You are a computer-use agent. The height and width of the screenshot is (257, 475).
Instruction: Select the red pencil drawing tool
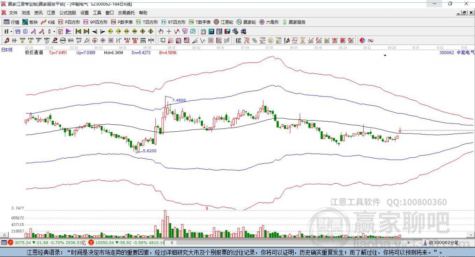point(6,41)
